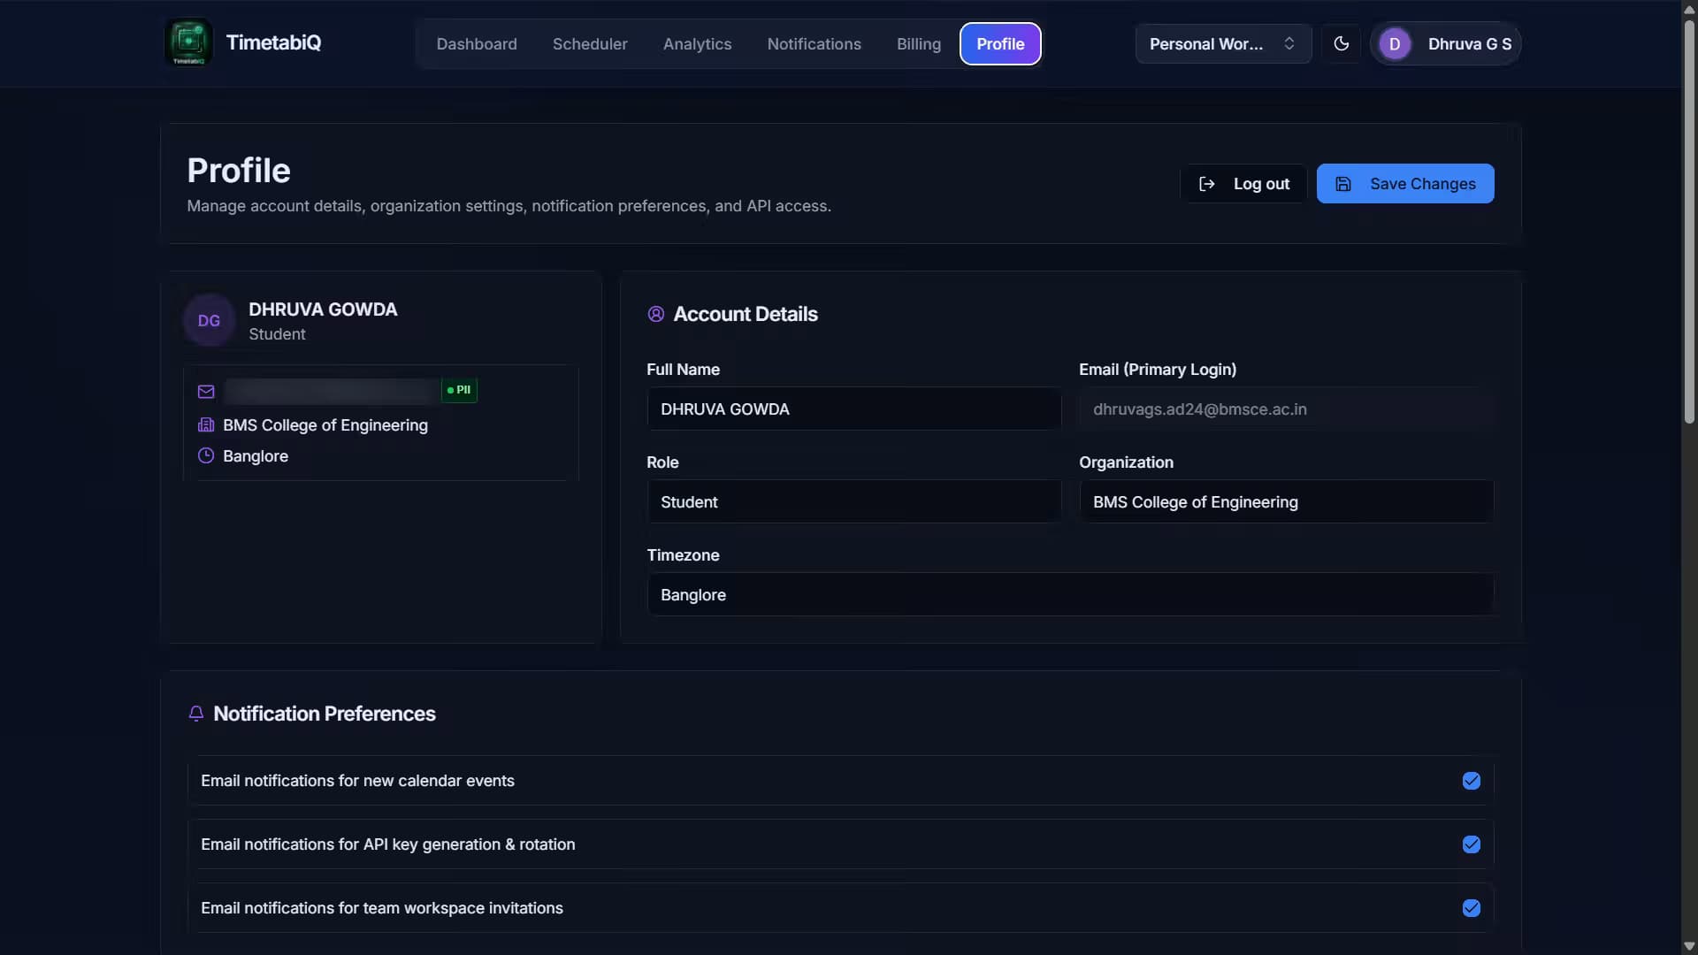Open the Scheduler tab

(590, 43)
